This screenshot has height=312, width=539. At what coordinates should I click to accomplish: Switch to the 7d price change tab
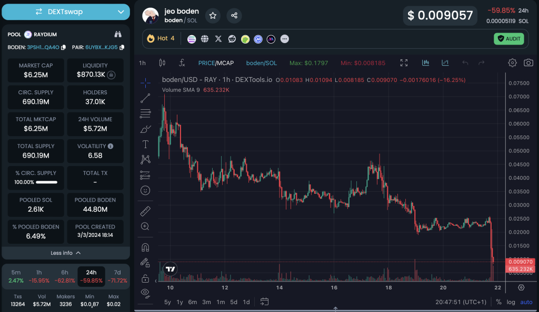coord(117,276)
